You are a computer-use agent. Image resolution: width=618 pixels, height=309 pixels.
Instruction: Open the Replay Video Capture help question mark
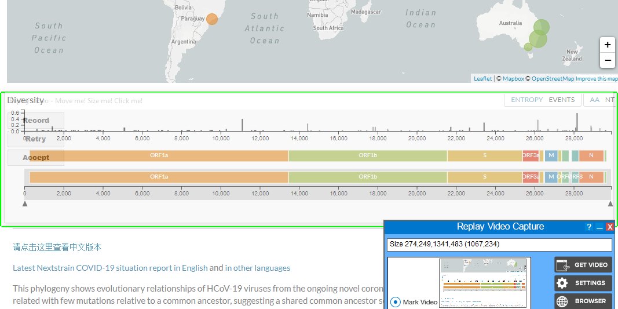(589, 227)
